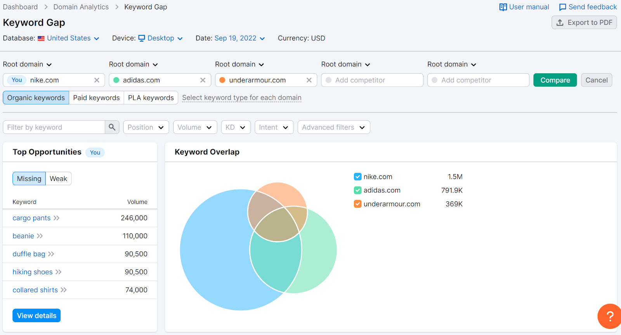
Task: Click the Keyword column header
Action: 24,202
